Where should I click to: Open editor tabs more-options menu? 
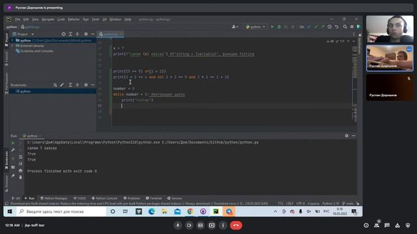pos(353,34)
